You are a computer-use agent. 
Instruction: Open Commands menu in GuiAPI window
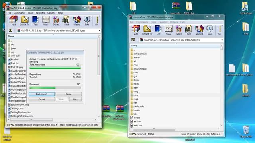click(x=20, y=13)
